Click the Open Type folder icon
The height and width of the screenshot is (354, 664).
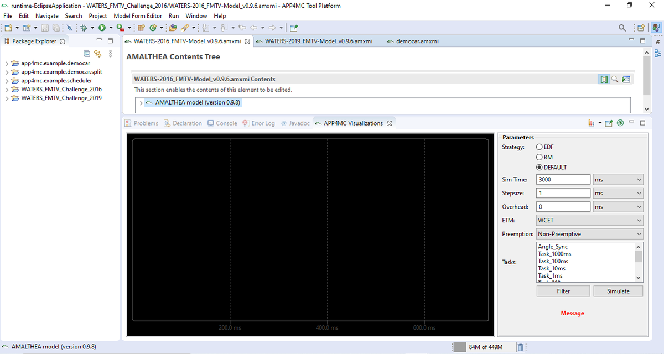[x=173, y=28]
